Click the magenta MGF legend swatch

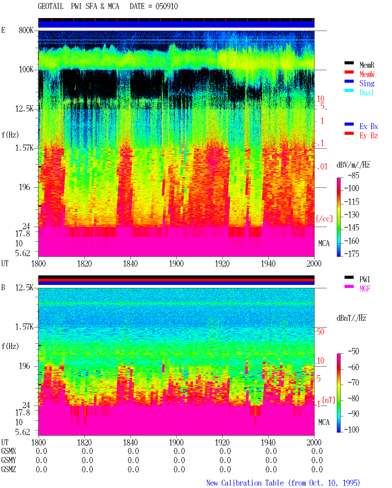[349, 286]
